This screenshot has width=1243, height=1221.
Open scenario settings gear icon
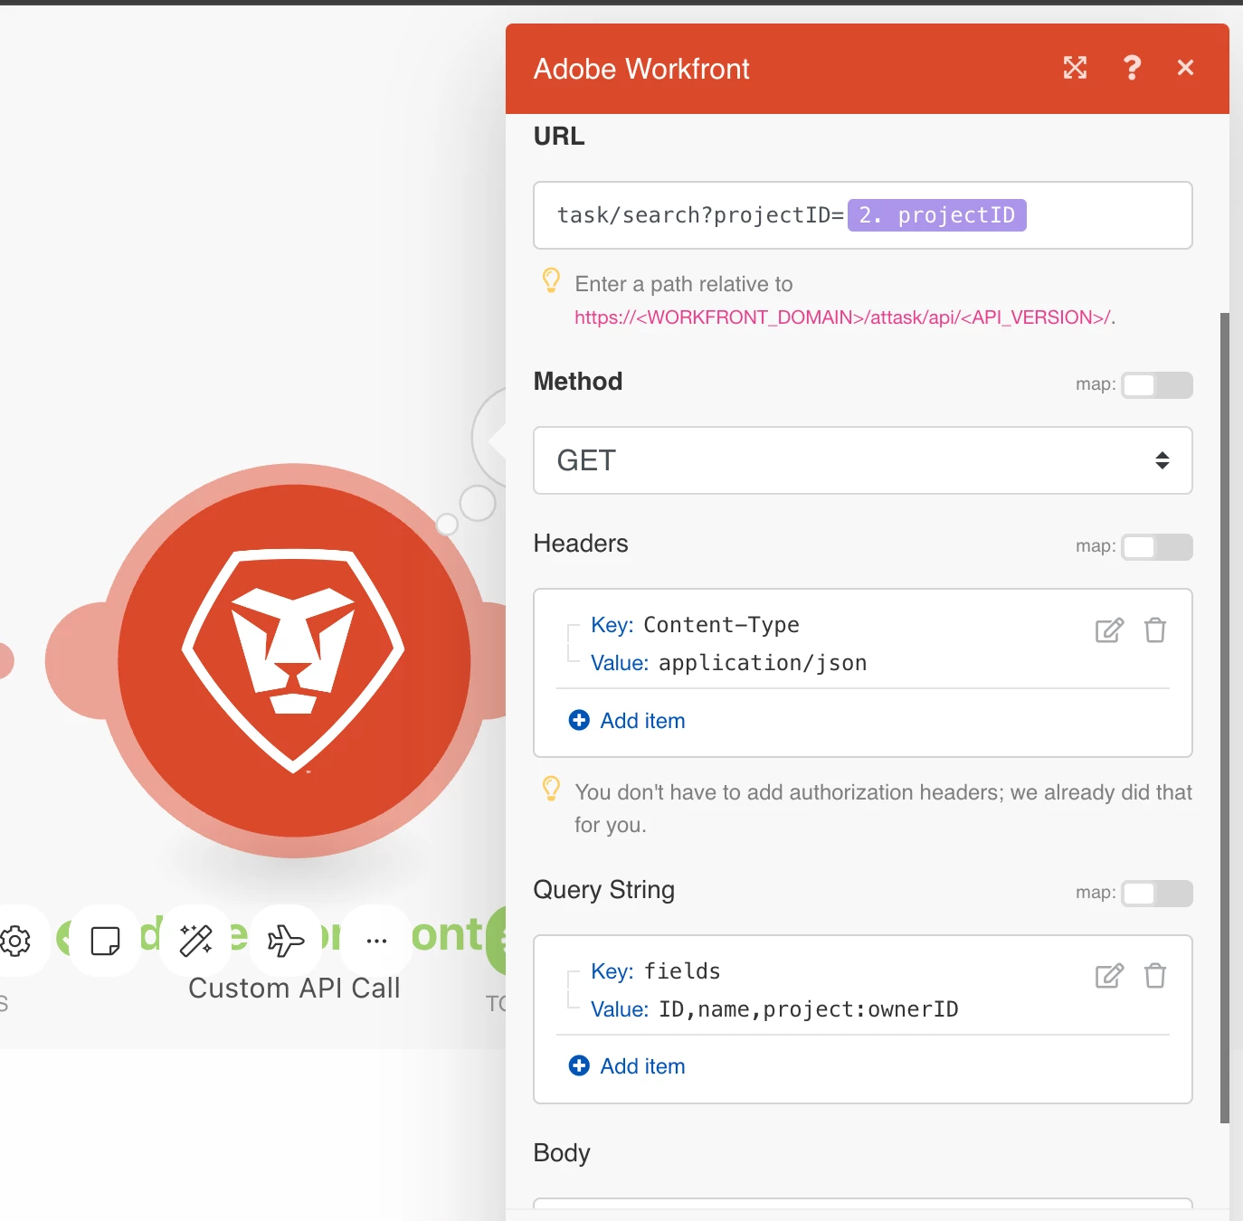coord(15,941)
